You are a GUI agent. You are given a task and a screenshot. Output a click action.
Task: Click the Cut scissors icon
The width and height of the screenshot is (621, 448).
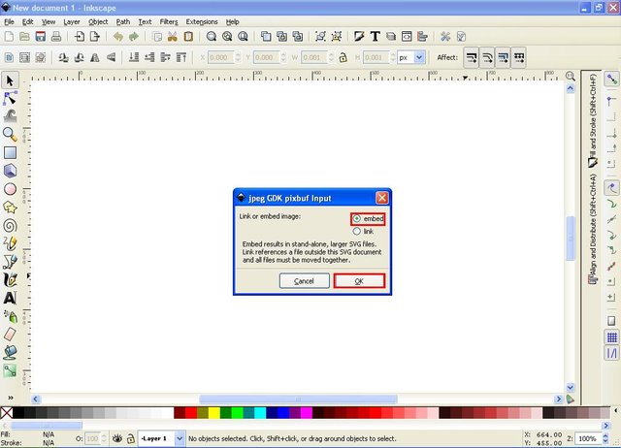pyautogui.click(x=173, y=37)
